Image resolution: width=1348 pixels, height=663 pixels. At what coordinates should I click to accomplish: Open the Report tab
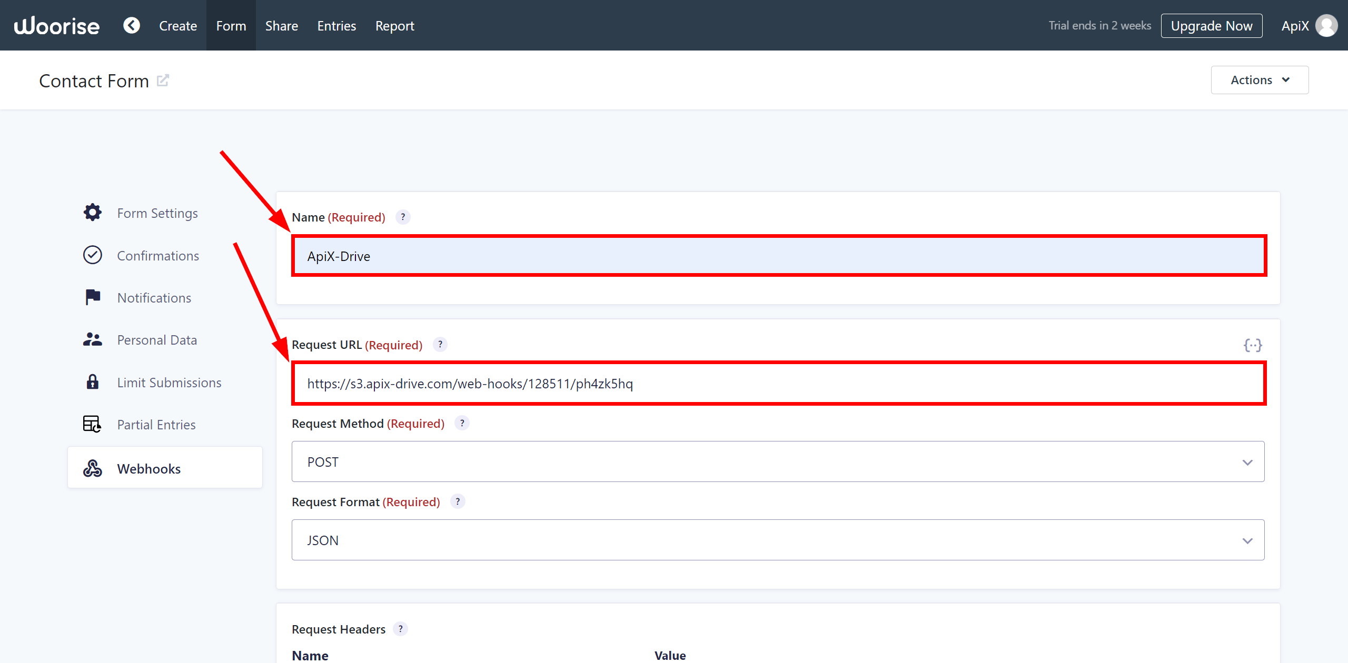point(394,26)
